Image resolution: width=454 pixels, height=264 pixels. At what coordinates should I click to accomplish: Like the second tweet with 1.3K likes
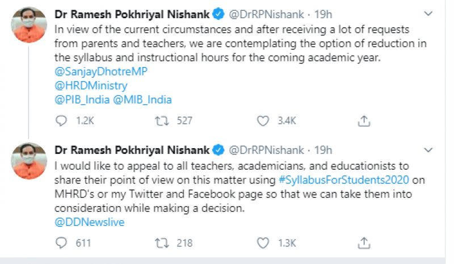(x=262, y=243)
